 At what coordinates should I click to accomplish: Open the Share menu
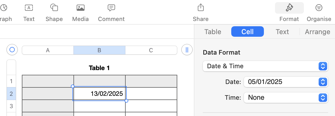tap(201, 12)
